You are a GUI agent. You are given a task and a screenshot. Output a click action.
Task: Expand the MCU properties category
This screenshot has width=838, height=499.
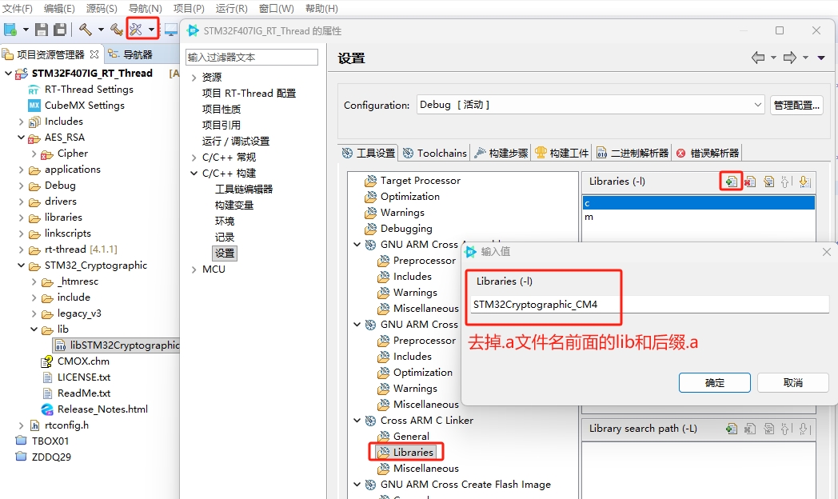(194, 269)
